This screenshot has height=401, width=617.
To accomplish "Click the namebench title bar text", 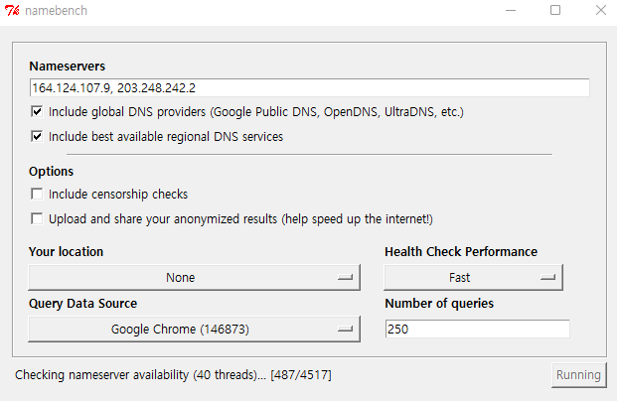I will point(57,11).
